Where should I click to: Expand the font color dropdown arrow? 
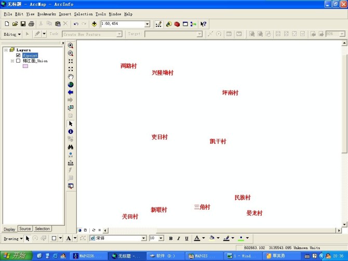pyautogui.click(x=203, y=238)
